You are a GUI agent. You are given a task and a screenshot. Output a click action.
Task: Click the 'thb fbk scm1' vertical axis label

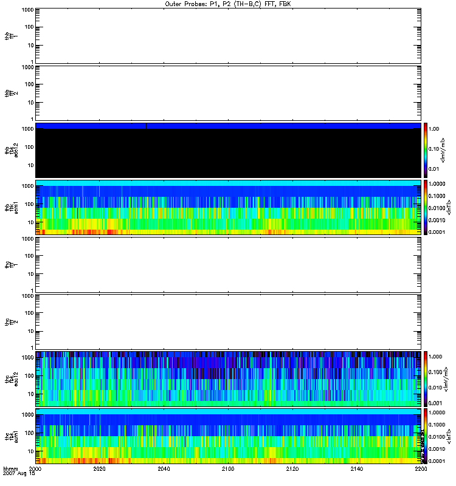12,207
